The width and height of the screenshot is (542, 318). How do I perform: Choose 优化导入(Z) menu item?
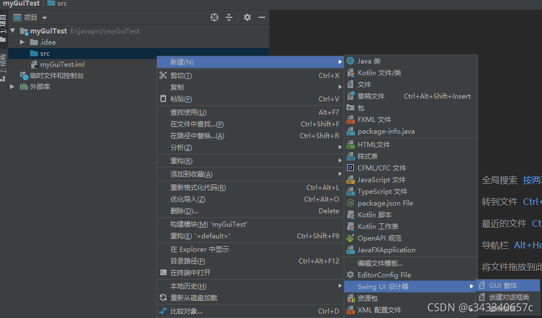[250, 199]
